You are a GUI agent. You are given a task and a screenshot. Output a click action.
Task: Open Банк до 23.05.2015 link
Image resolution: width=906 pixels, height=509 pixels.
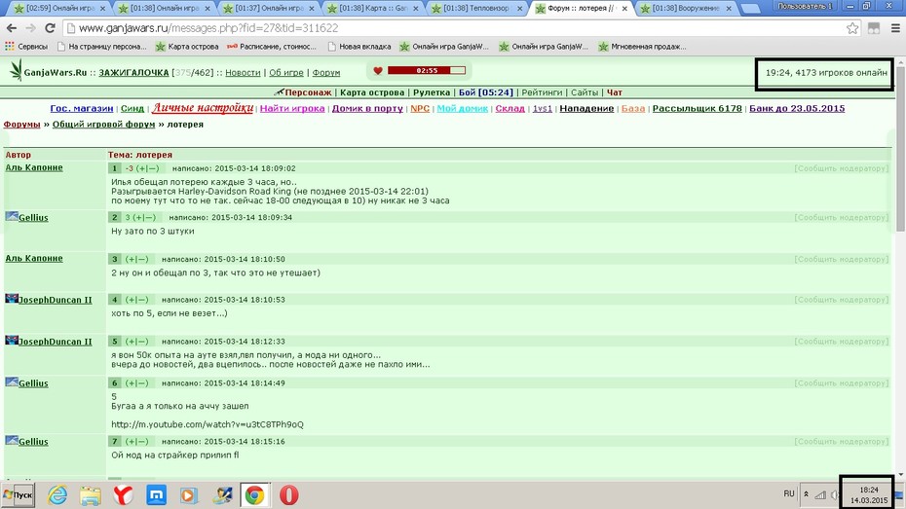(x=797, y=108)
